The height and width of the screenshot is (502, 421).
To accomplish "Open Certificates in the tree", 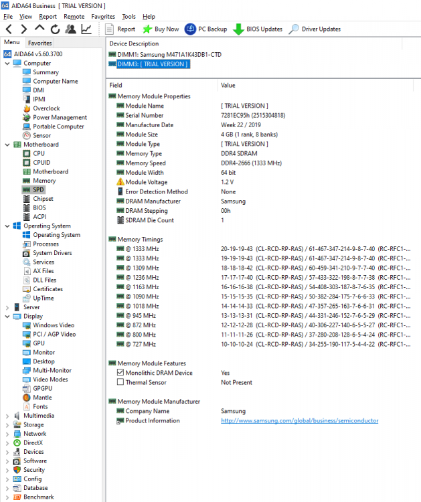I will coord(43,289).
